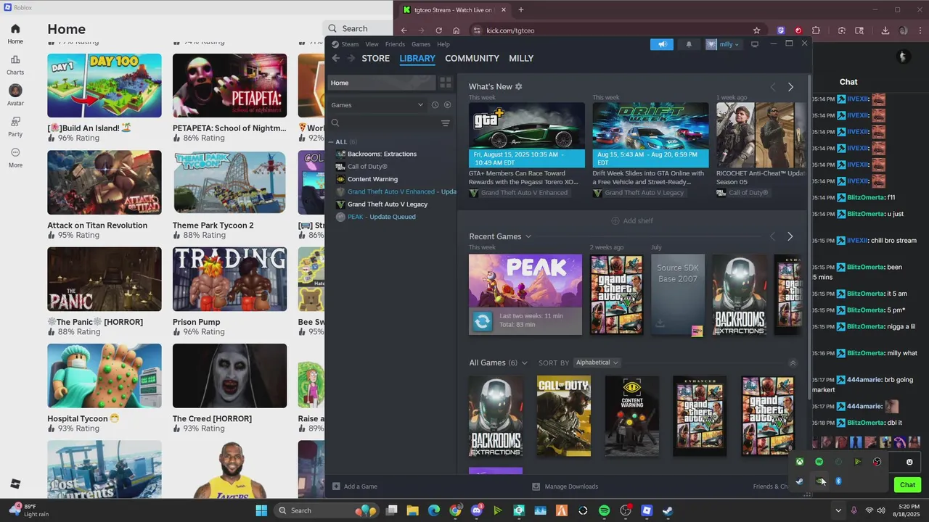Open the MILLY profile tab

pos(521,58)
